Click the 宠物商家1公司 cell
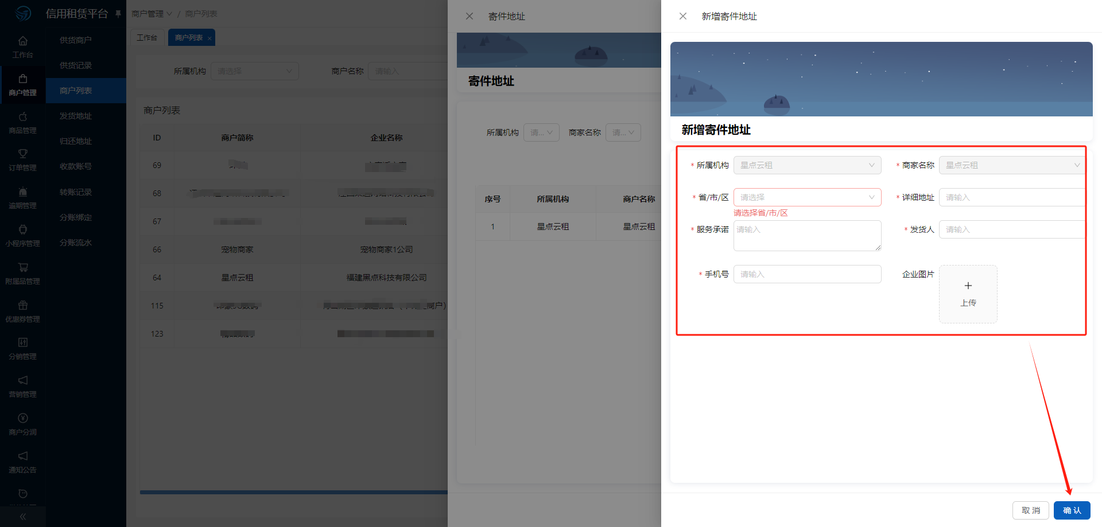Image resolution: width=1102 pixels, height=527 pixels. pyautogui.click(x=386, y=249)
